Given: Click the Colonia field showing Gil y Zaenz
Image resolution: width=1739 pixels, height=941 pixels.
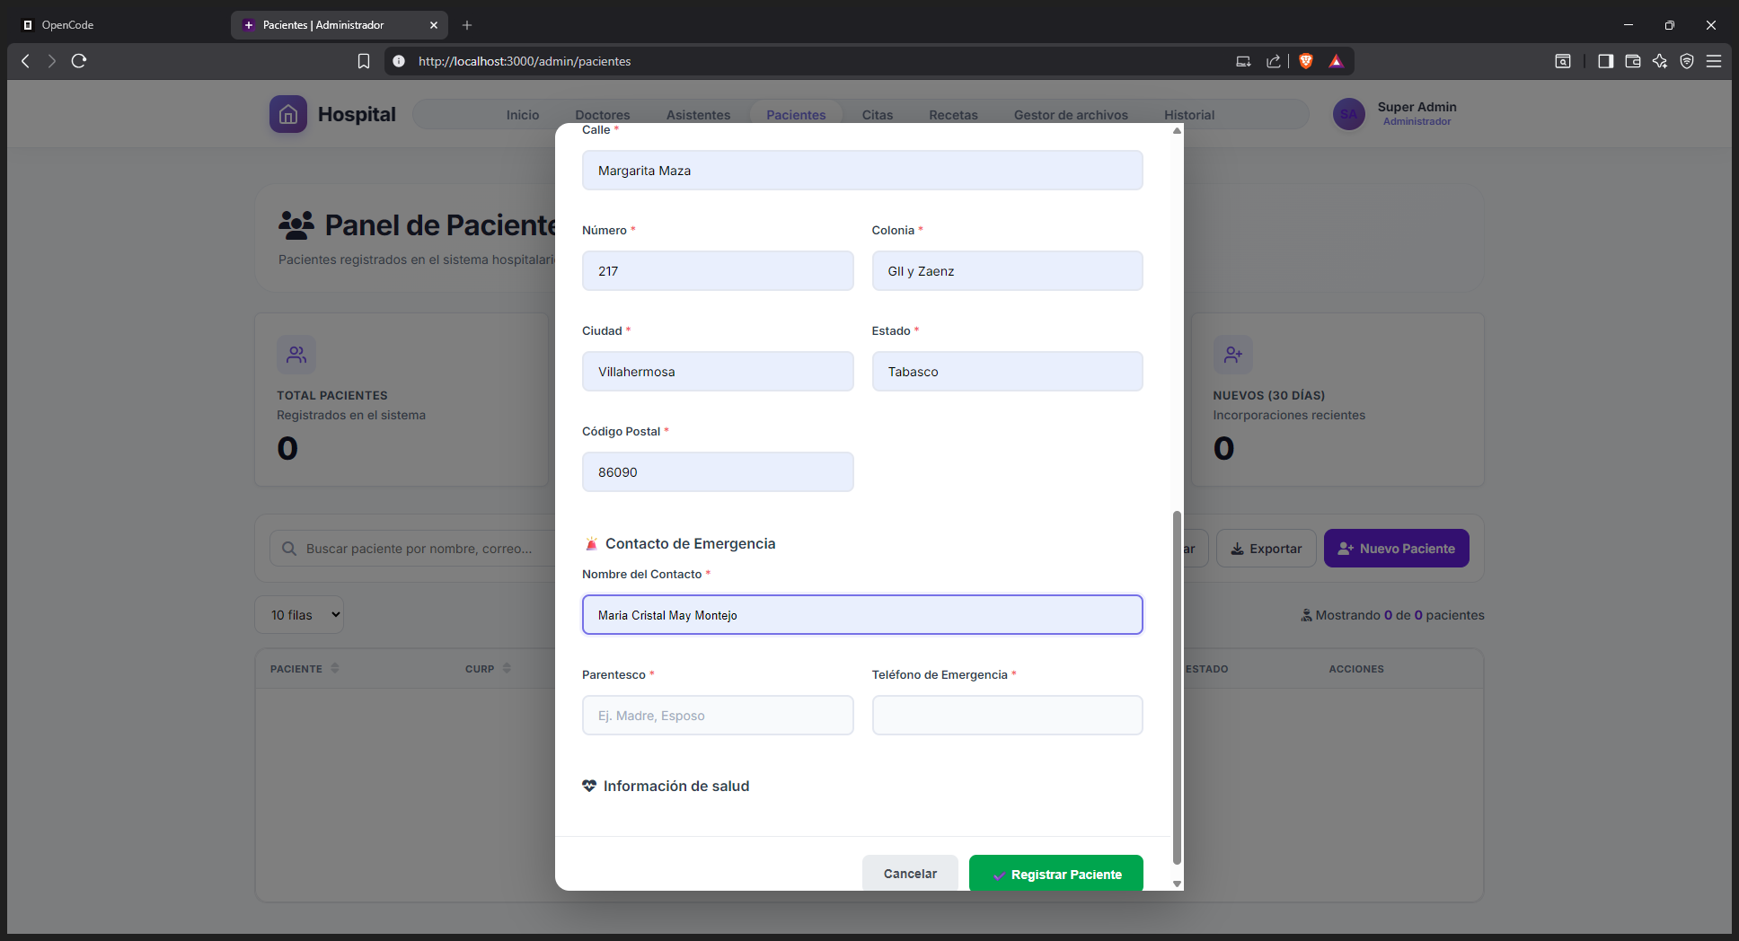Looking at the screenshot, I should click(x=1007, y=271).
